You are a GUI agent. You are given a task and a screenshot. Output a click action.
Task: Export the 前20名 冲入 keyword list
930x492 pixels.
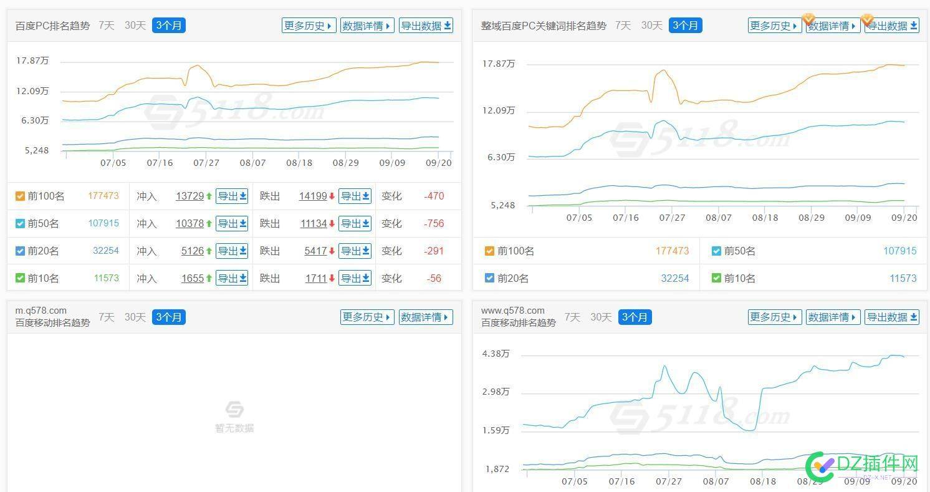tap(232, 251)
